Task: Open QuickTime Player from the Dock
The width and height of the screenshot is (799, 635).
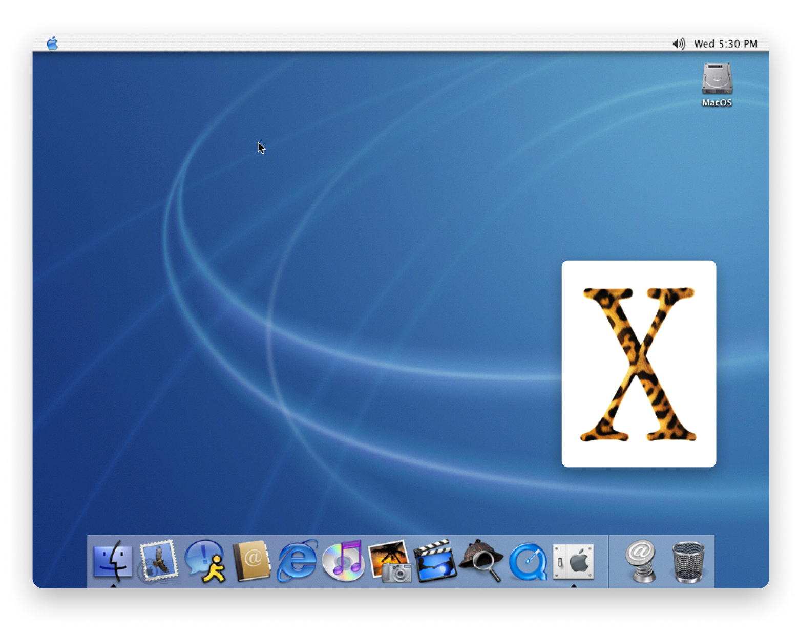Action: coord(528,561)
